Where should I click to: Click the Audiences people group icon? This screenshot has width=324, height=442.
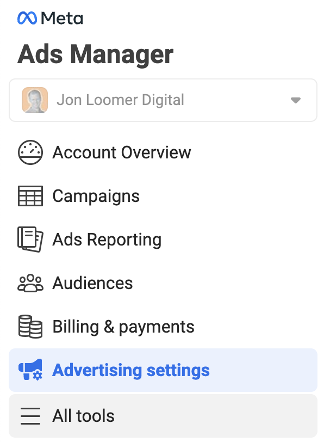[x=30, y=283]
